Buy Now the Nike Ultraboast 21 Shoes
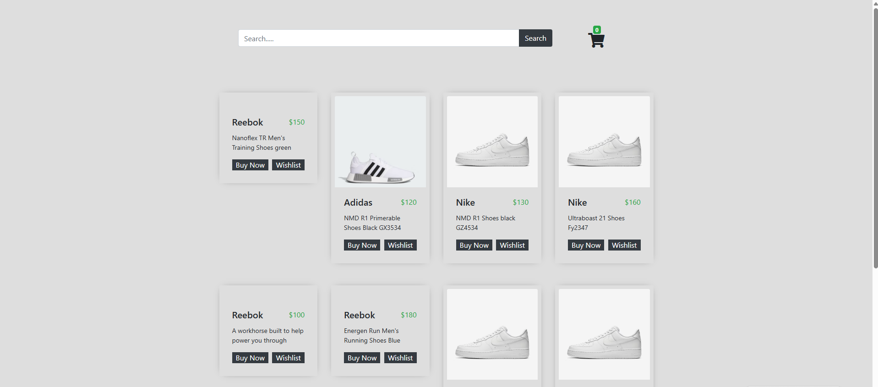 pos(586,245)
